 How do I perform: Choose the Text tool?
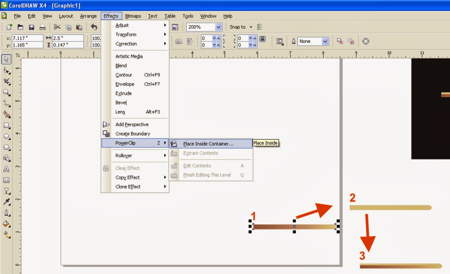coord(6,169)
